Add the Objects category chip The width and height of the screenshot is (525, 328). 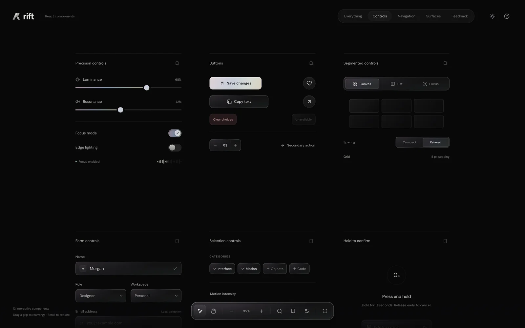275,269
